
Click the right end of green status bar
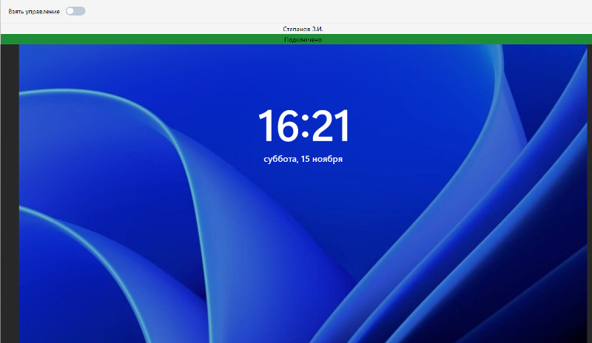pyautogui.click(x=577, y=40)
